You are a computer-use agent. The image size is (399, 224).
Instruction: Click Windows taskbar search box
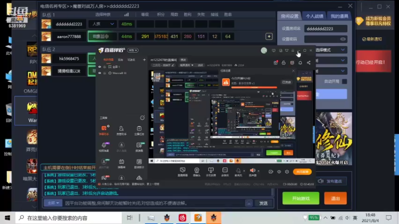coord(68,218)
